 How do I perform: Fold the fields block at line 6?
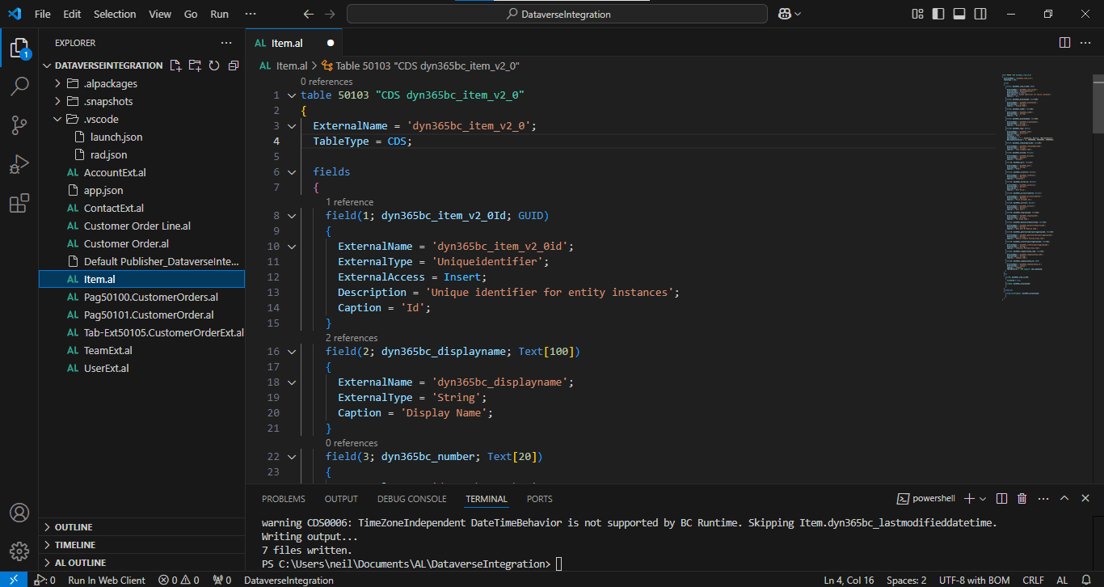292,172
